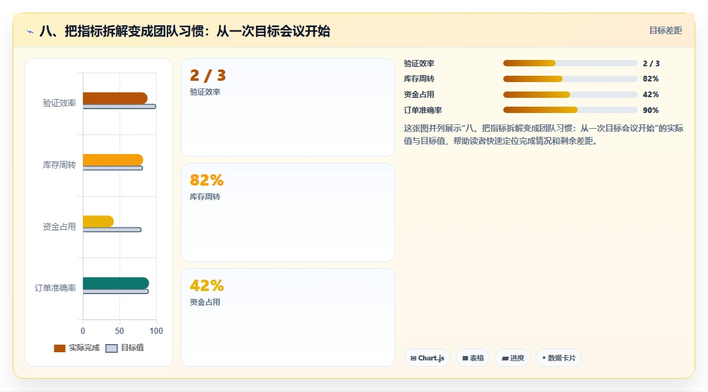Image resolution: width=708 pixels, height=392 pixels.
Task: Click the 验证效率 y-axis label in chart
Action: click(59, 103)
